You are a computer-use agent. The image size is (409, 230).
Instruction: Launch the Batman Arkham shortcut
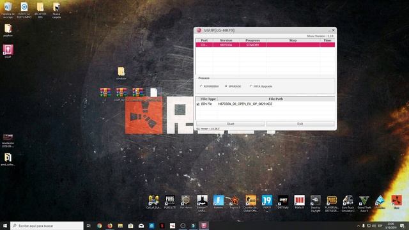click(x=202, y=203)
